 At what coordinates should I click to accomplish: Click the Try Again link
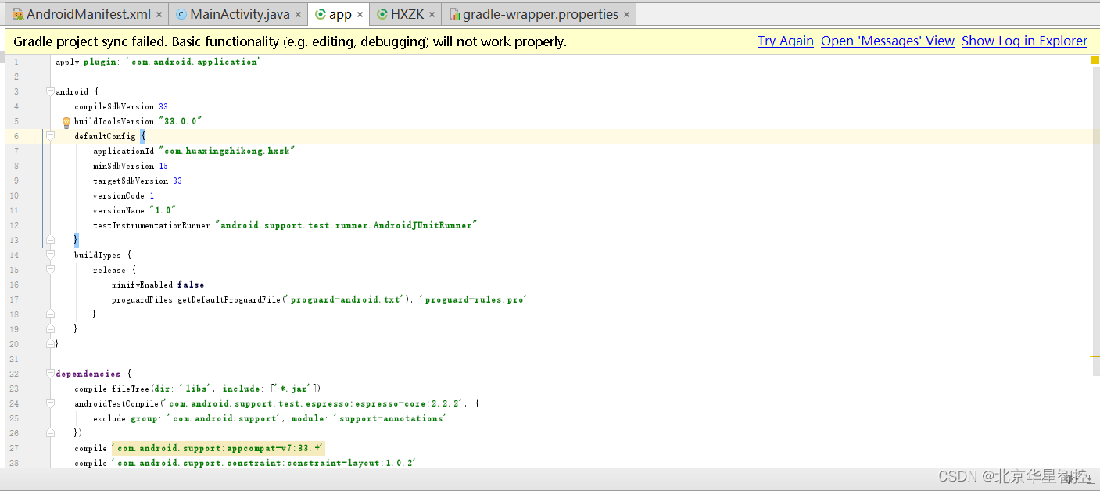pos(785,41)
